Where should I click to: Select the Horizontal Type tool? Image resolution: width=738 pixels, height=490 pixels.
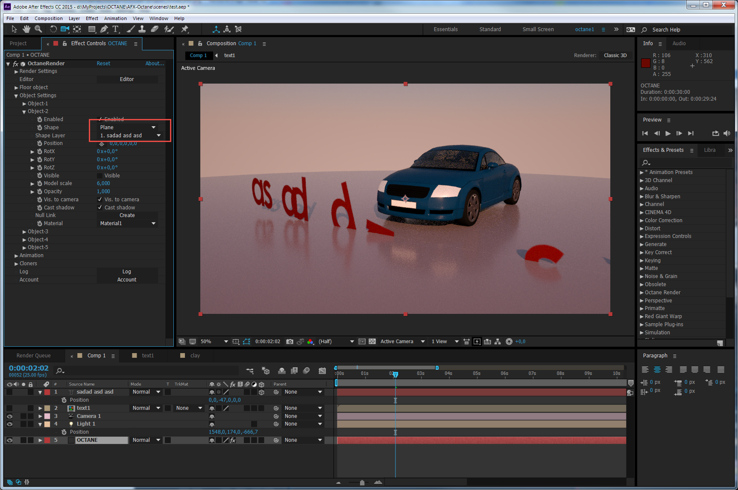[x=116, y=29]
